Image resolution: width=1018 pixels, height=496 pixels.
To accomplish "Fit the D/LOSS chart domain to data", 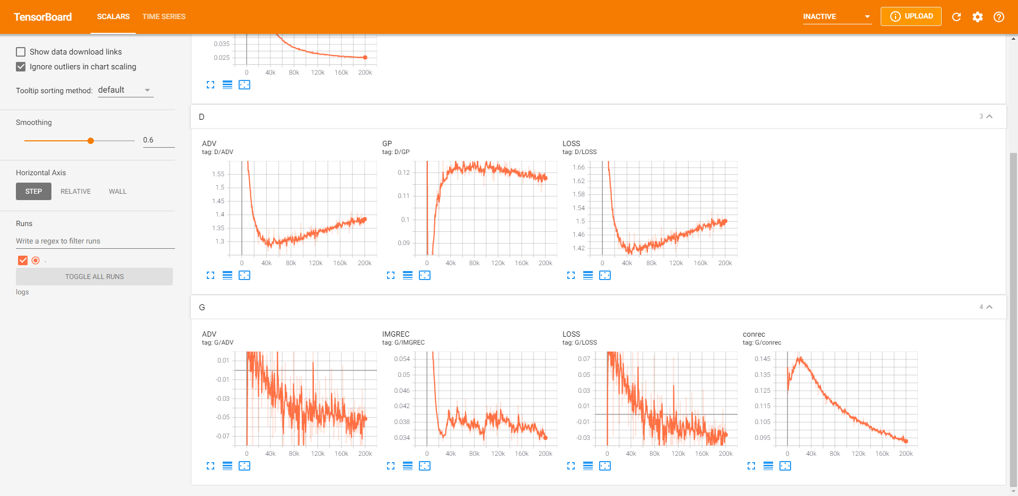I will coord(605,275).
